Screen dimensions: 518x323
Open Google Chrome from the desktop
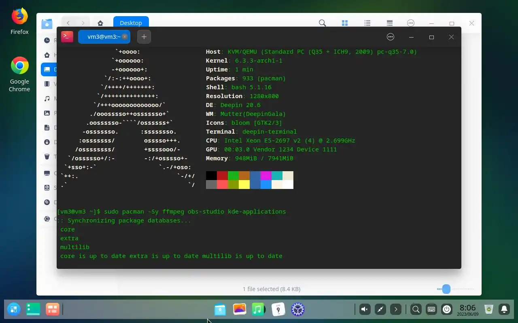coord(19,74)
